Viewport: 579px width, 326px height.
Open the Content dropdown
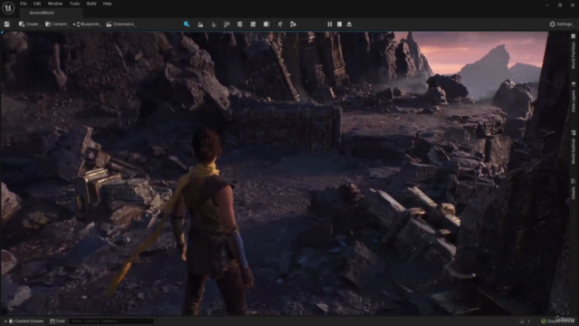[x=56, y=24]
